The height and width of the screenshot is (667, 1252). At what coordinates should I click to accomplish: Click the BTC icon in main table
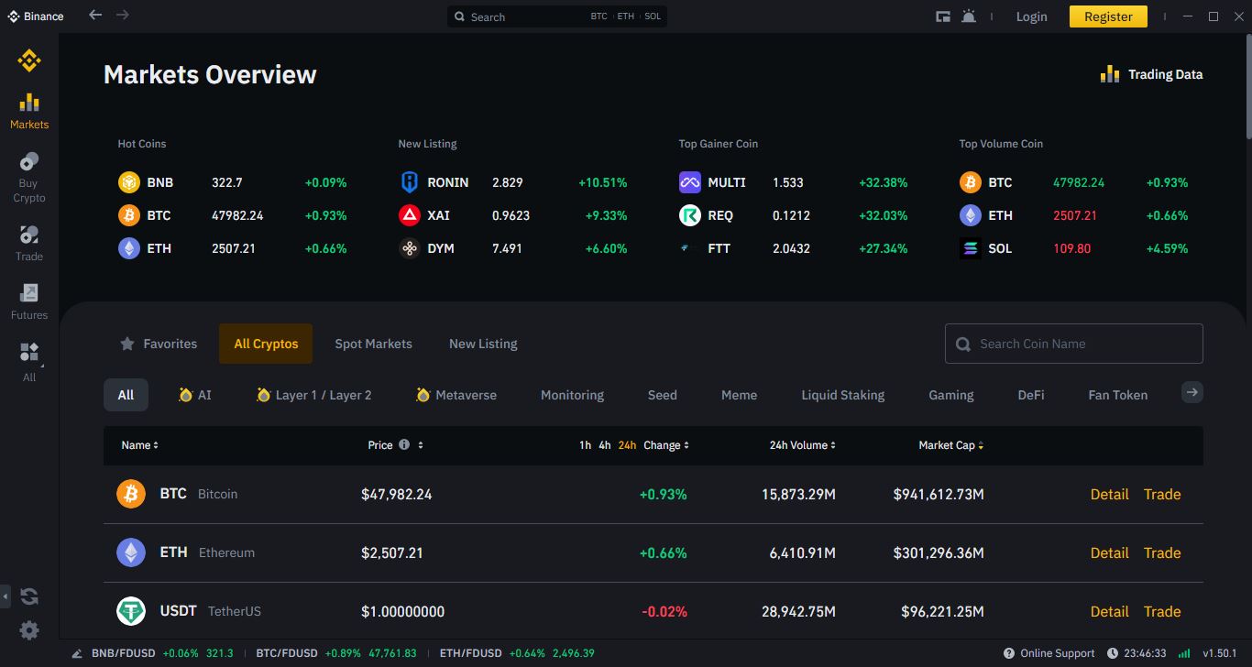coord(131,494)
